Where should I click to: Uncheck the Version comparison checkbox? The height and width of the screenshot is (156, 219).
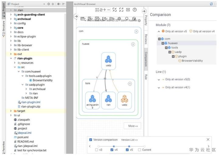click(91, 140)
